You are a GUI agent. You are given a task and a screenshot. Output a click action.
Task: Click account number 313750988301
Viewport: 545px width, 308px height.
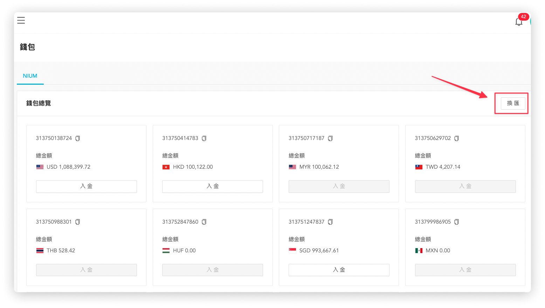(x=54, y=222)
